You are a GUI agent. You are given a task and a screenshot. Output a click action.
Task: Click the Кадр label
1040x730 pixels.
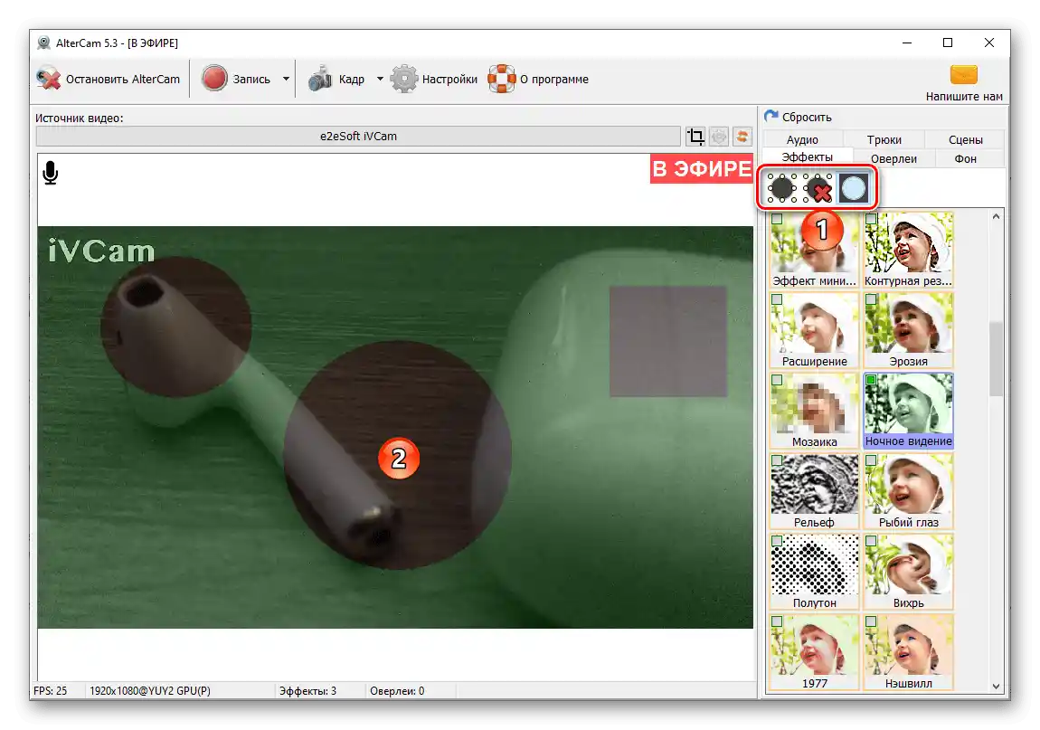click(x=352, y=80)
